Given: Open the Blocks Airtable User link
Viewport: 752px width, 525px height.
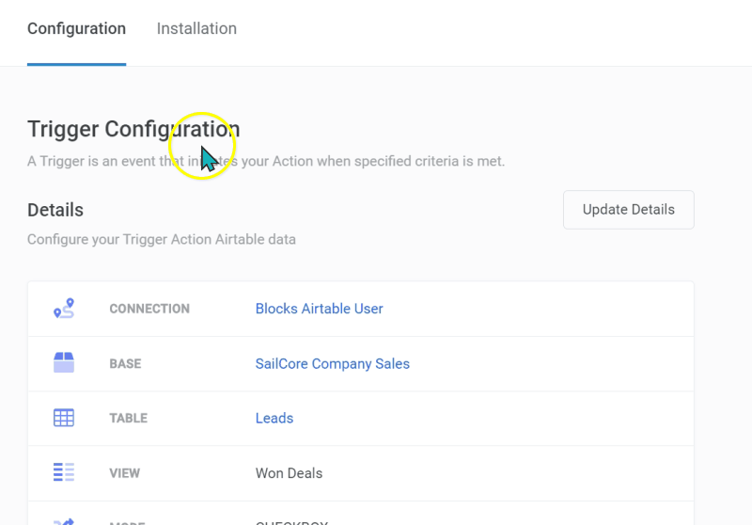Looking at the screenshot, I should click(x=319, y=309).
